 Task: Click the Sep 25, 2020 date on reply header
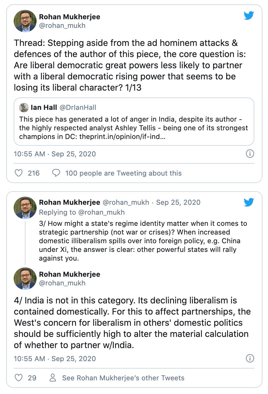[178, 202]
